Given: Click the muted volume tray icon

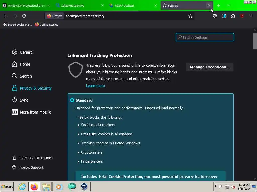Looking at the screenshot, I should [233, 186].
